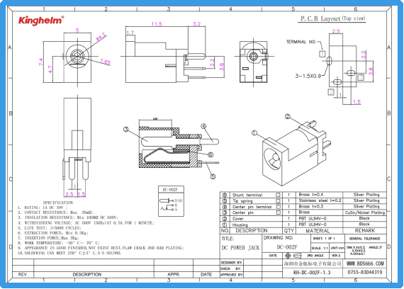Click the third angle projection symbol

pos(293,256)
